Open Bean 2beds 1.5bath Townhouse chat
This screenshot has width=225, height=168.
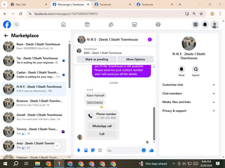[34, 46]
